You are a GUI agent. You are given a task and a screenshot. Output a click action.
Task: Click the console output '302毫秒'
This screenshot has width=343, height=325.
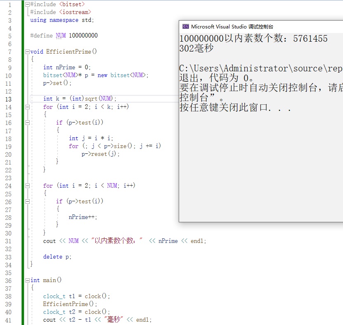(x=196, y=48)
